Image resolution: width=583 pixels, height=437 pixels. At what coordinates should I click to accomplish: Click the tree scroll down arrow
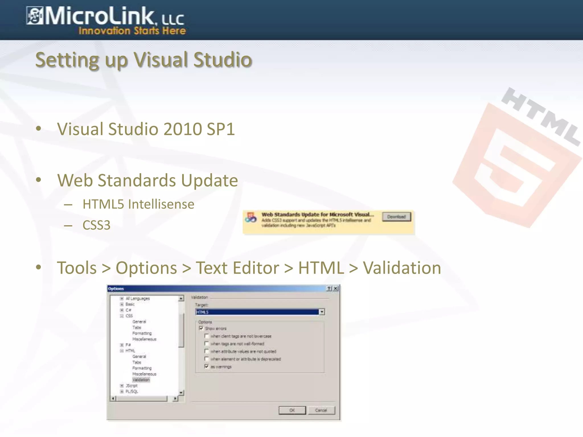pos(181,393)
